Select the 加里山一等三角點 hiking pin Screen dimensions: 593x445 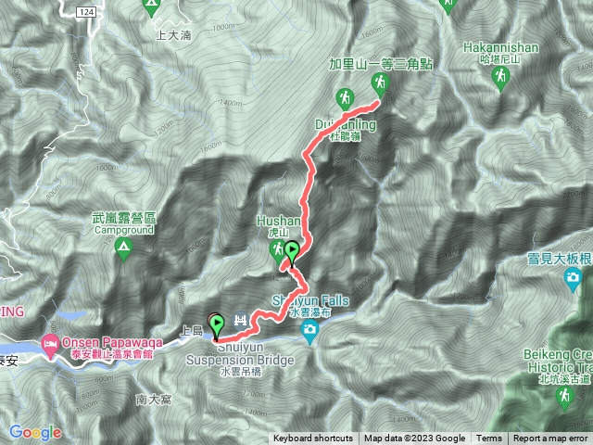[380, 85]
